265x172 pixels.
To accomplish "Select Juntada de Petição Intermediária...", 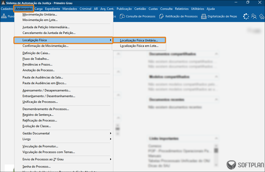I will click(x=63, y=27).
